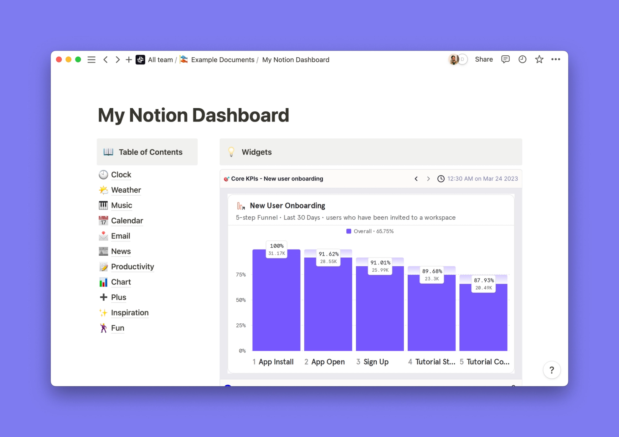Open the Calendar link
Screen dimensions: 619x437
pyautogui.click(x=127, y=221)
